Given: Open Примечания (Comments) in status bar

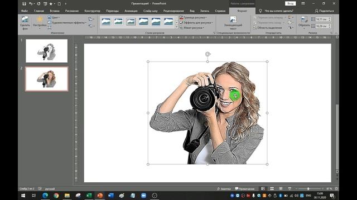Looking at the screenshot, I should point(244,189).
